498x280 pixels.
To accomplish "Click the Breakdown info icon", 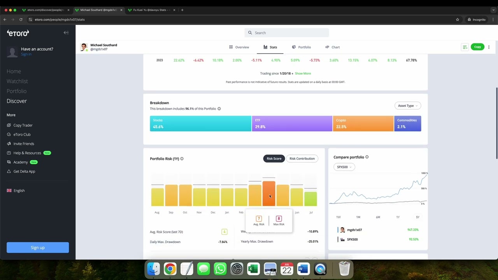I will [219, 109].
